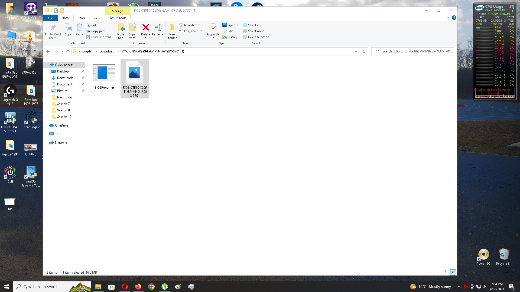Expand the New item dropdown
The width and height of the screenshot is (520, 292).
[189, 25]
